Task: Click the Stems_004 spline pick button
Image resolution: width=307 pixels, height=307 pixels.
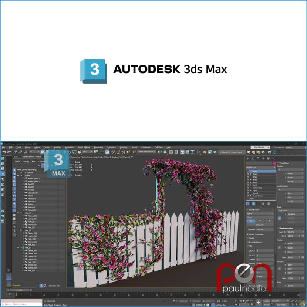Action: point(260,225)
